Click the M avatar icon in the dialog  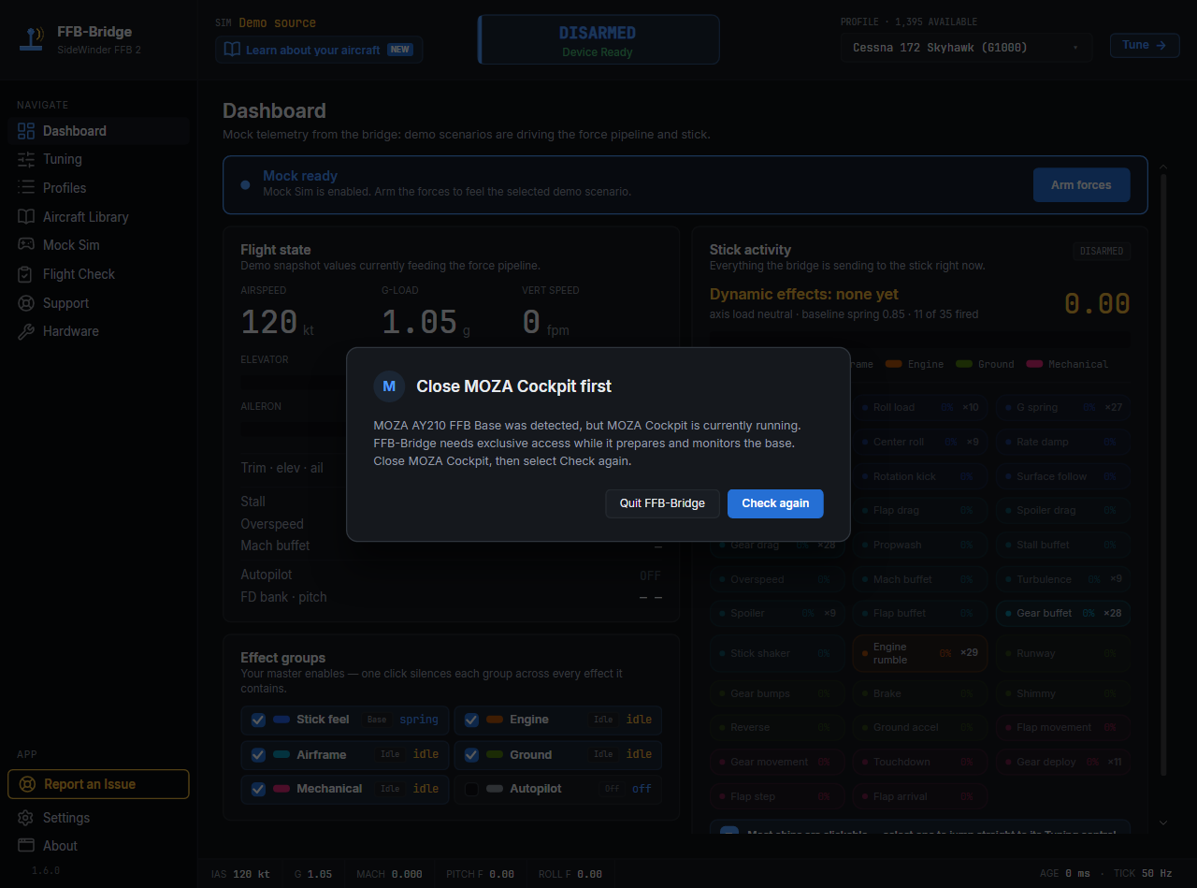(389, 386)
